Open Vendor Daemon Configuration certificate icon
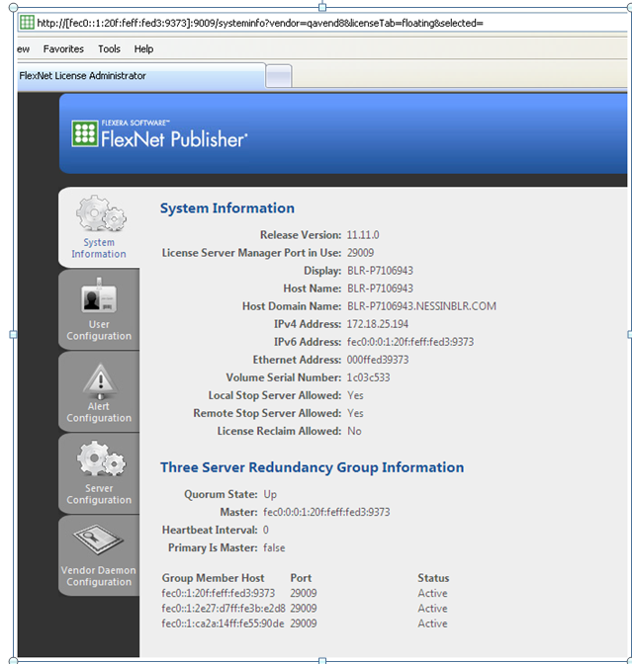This screenshot has width=632, height=664. tap(99, 541)
